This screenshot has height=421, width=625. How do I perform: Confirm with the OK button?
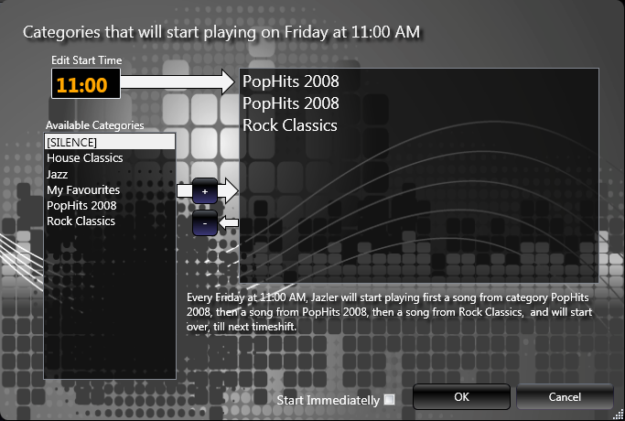461,397
